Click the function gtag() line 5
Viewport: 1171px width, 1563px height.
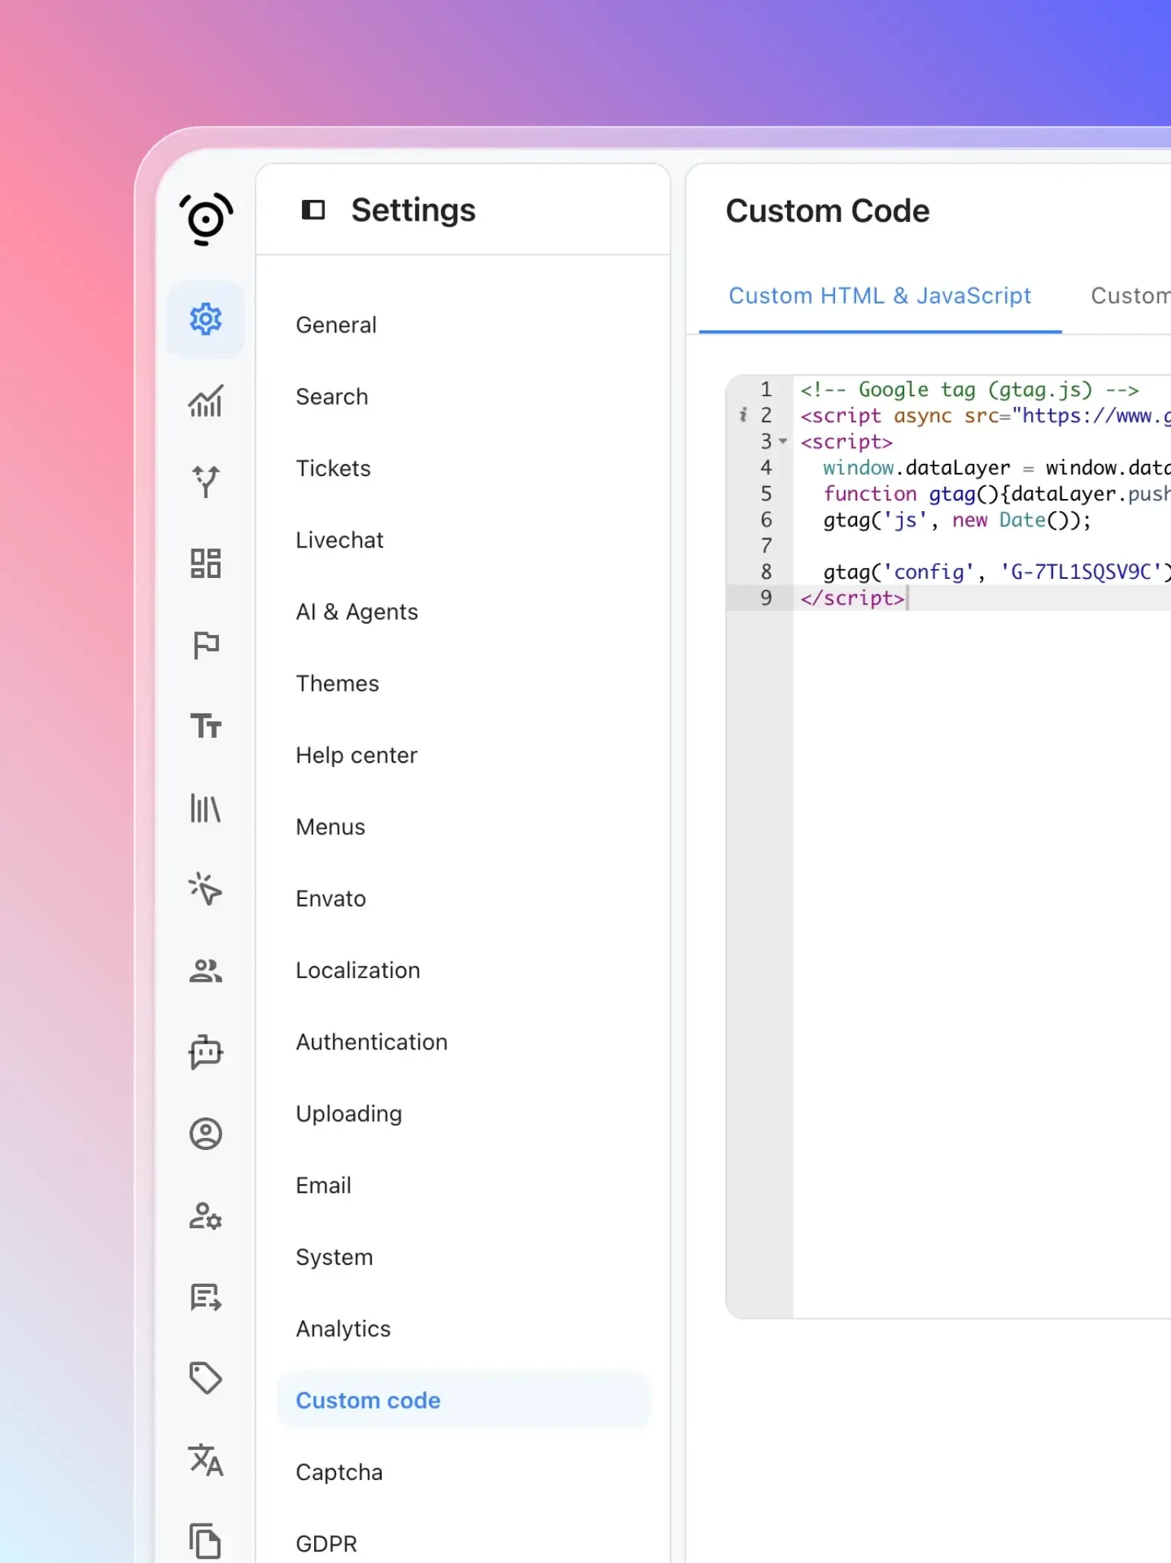[996, 494]
